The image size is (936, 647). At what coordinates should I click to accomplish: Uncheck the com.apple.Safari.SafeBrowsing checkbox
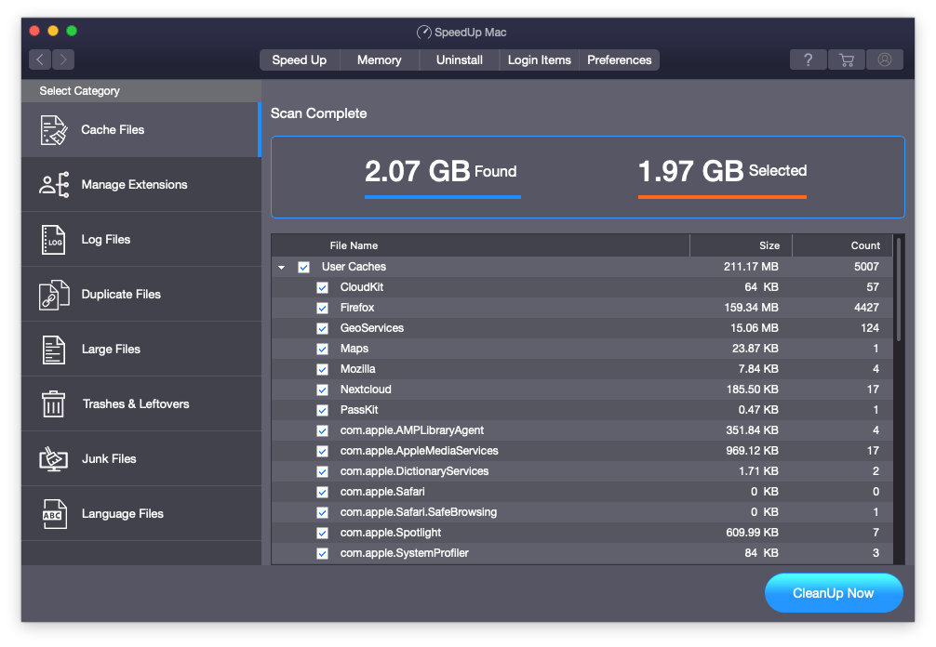pos(322,512)
